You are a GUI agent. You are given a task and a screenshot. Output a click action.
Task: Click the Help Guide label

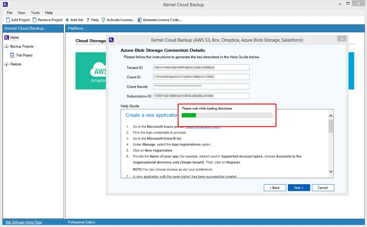(x=130, y=106)
